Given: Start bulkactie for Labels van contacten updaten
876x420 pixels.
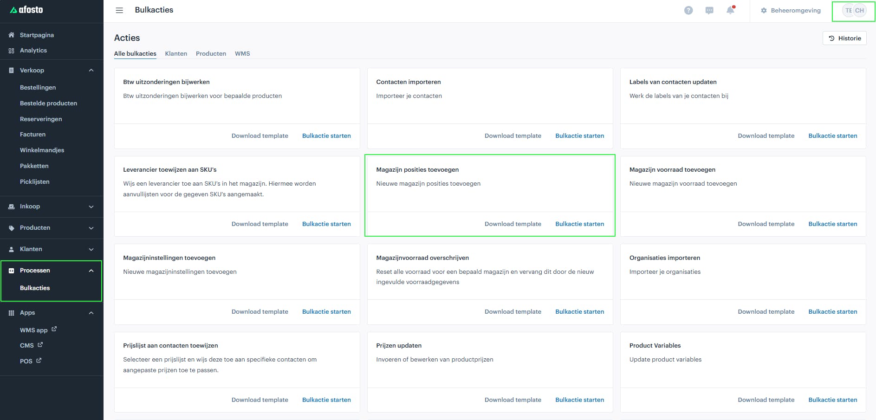Looking at the screenshot, I should pyautogui.click(x=833, y=136).
